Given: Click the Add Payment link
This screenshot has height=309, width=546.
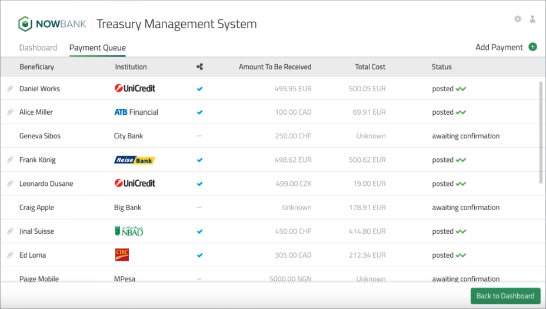Looking at the screenshot, I should 499,47.
